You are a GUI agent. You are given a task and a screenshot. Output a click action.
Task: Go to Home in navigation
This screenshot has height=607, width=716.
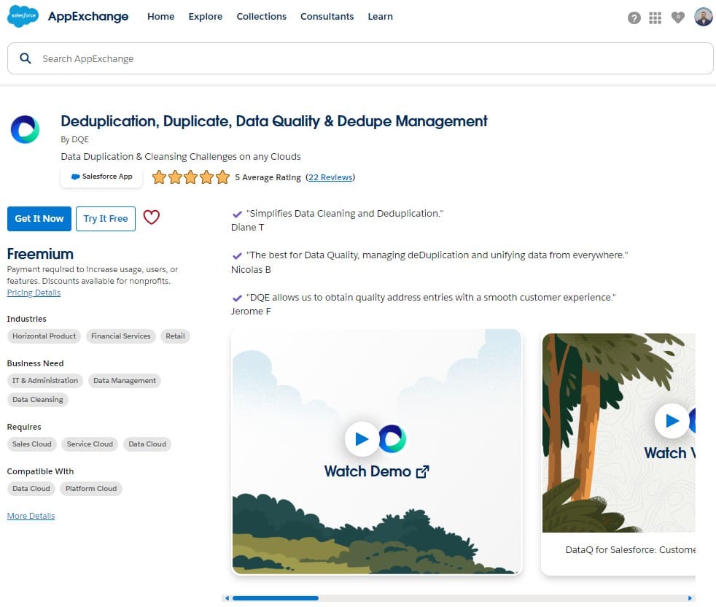tap(160, 17)
